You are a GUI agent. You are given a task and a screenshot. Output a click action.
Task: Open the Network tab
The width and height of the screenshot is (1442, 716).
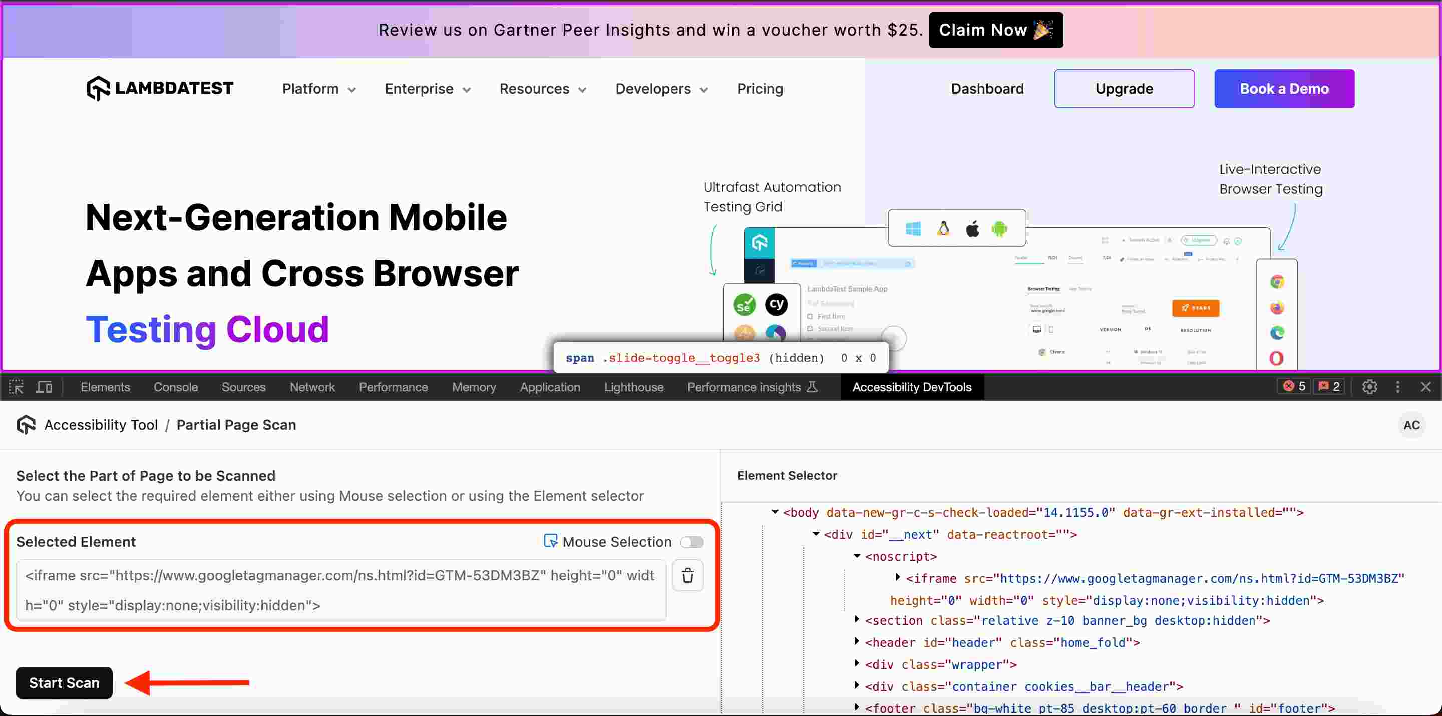pos(312,387)
